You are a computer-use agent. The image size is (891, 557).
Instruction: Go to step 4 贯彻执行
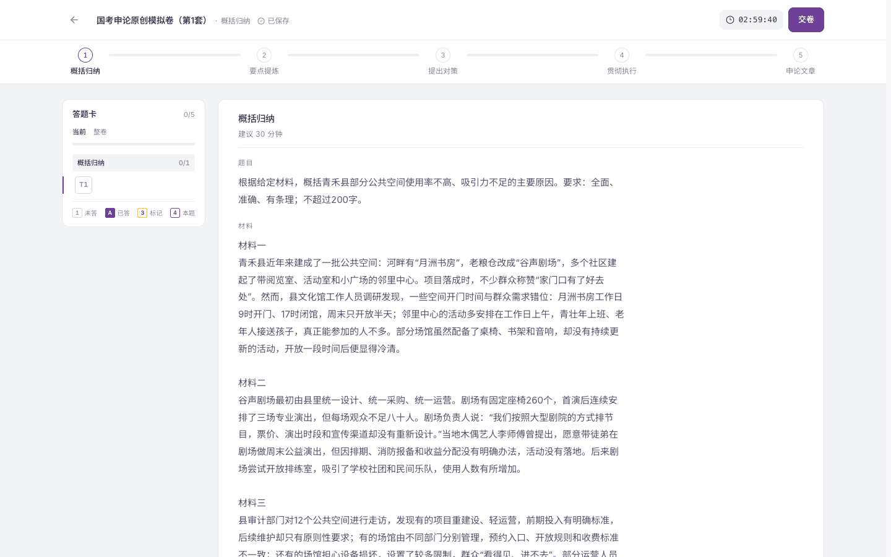pos(622,62)
